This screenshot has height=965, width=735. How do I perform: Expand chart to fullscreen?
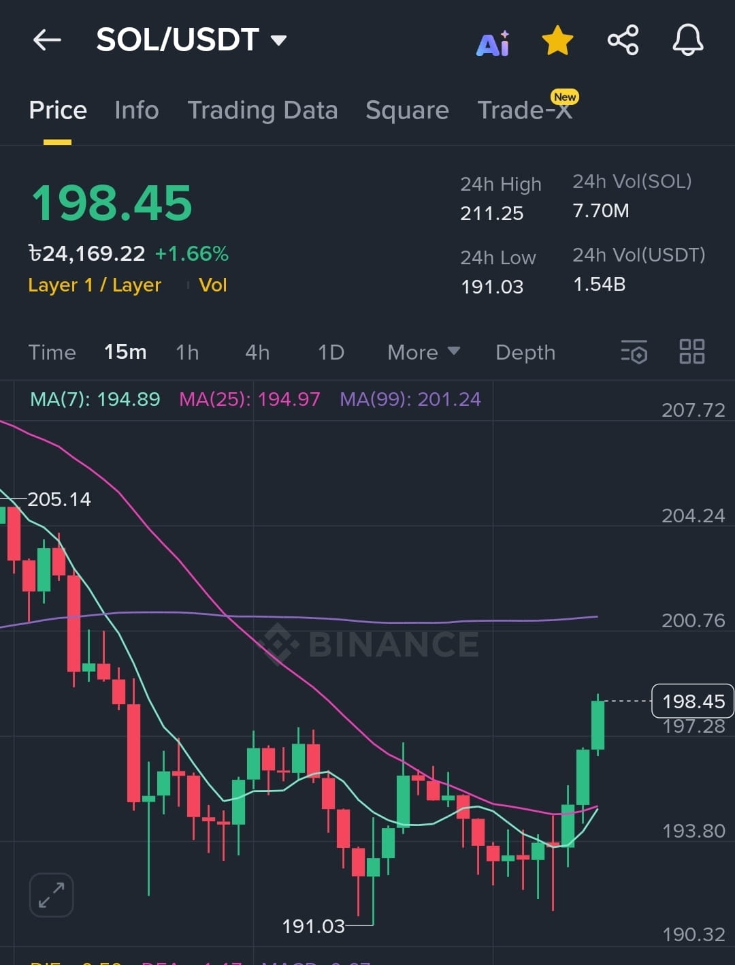[51, 895]
